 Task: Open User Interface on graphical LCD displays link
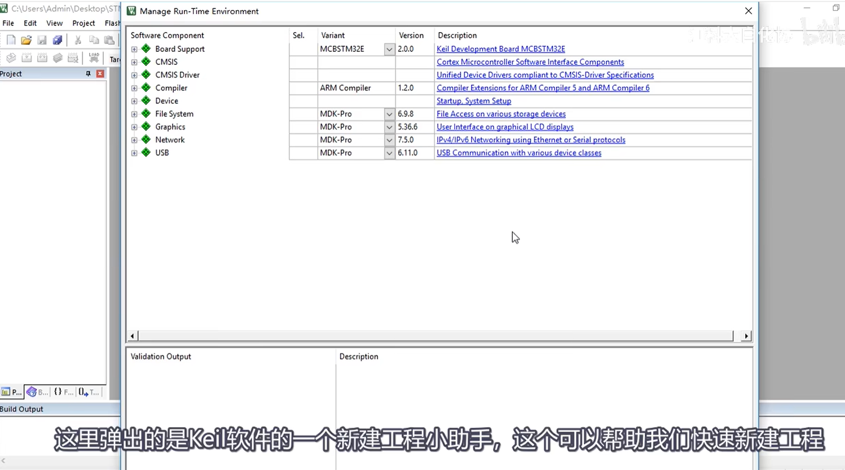(x=505, y=127)
